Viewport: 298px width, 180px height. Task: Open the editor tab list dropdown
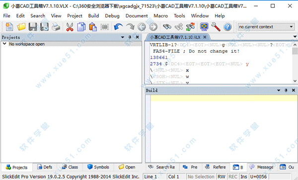click(x=295, y=37)
